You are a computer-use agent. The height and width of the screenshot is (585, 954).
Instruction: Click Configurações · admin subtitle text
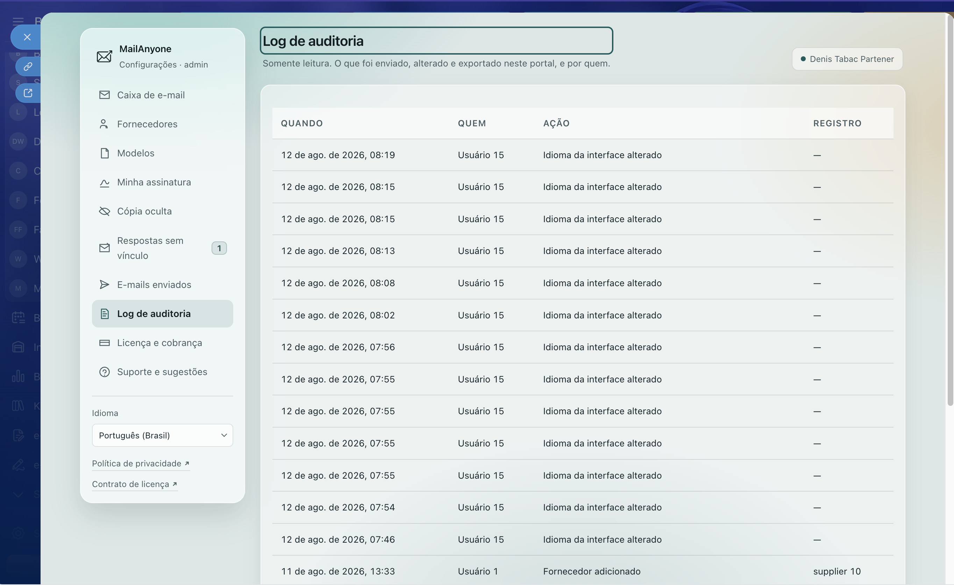click(x=163, y=65)
